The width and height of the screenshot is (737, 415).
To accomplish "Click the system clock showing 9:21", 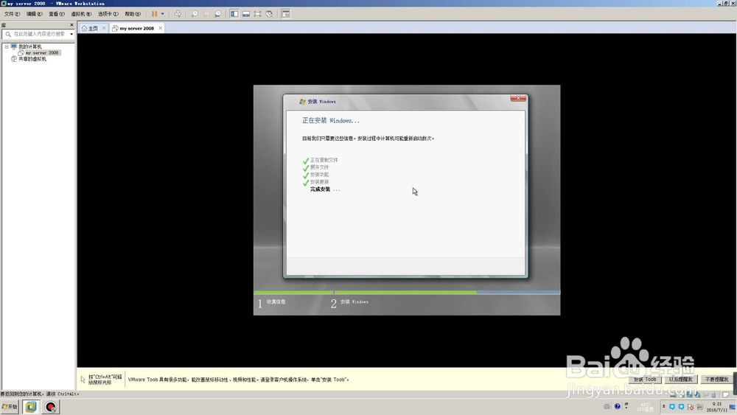I will point(716,407).
